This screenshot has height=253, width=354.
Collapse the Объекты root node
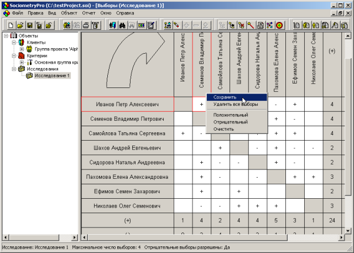point(6,36)
